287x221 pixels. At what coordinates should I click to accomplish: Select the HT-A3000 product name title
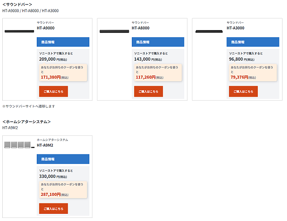coord(236,28)
